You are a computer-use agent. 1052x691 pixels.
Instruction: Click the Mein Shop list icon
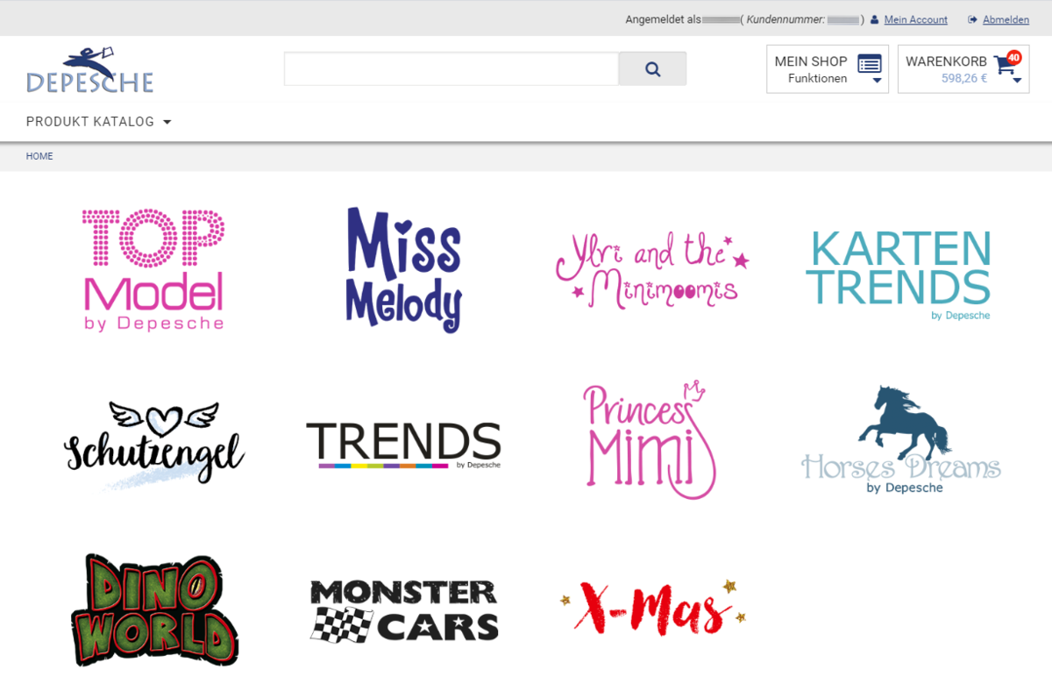point(870,63)
